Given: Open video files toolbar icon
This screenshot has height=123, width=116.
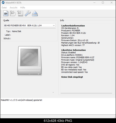Looking at the screenshot, I should point(6,13).
